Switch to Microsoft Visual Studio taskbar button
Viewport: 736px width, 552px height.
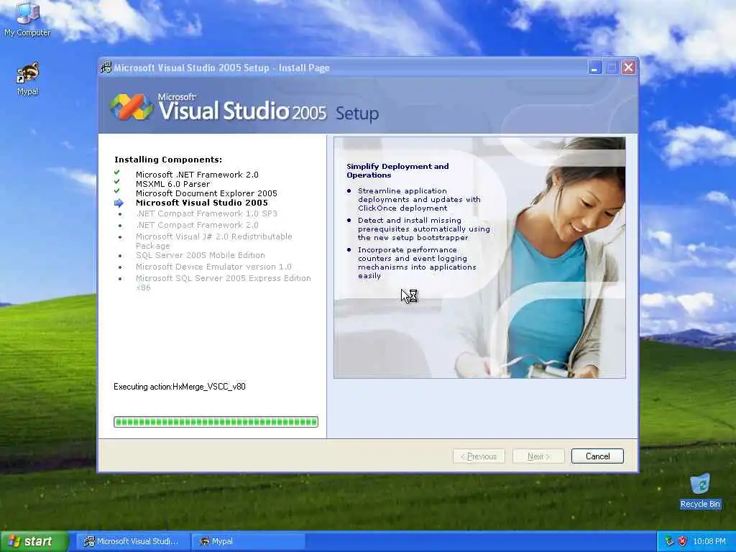click(x=132, y=541)
